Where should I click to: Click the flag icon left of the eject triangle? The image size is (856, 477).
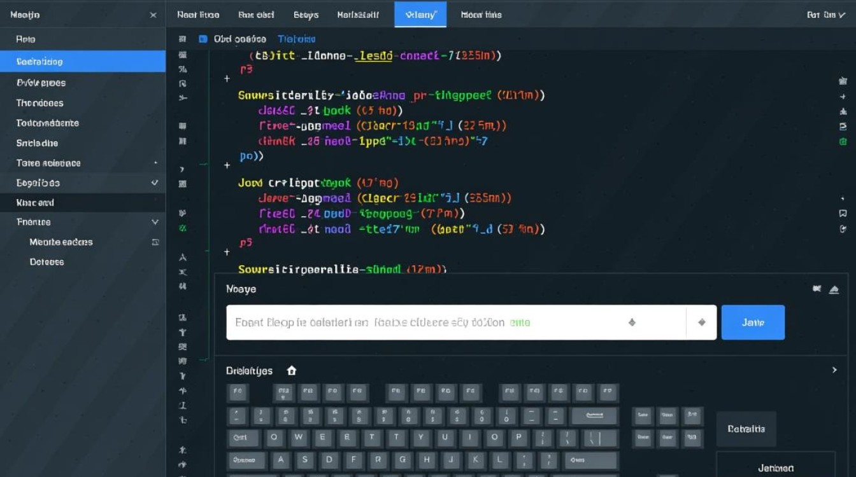pyautogui.click(x=817, y=289)
